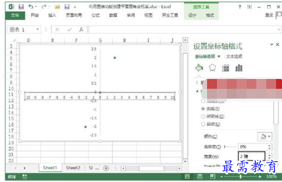Select the Effects pentagon icon
The width and height of the screenshot is (282, 182).
(212, 68)
